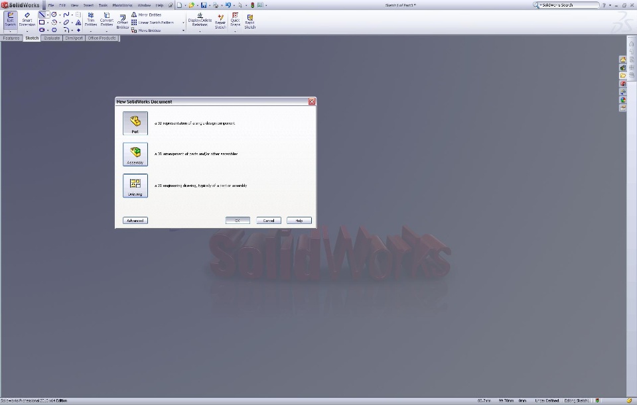This screenshot has width=637, height=405.
Task: Click the SolidWorks Search input field
Action: click(x=569, y=5)
